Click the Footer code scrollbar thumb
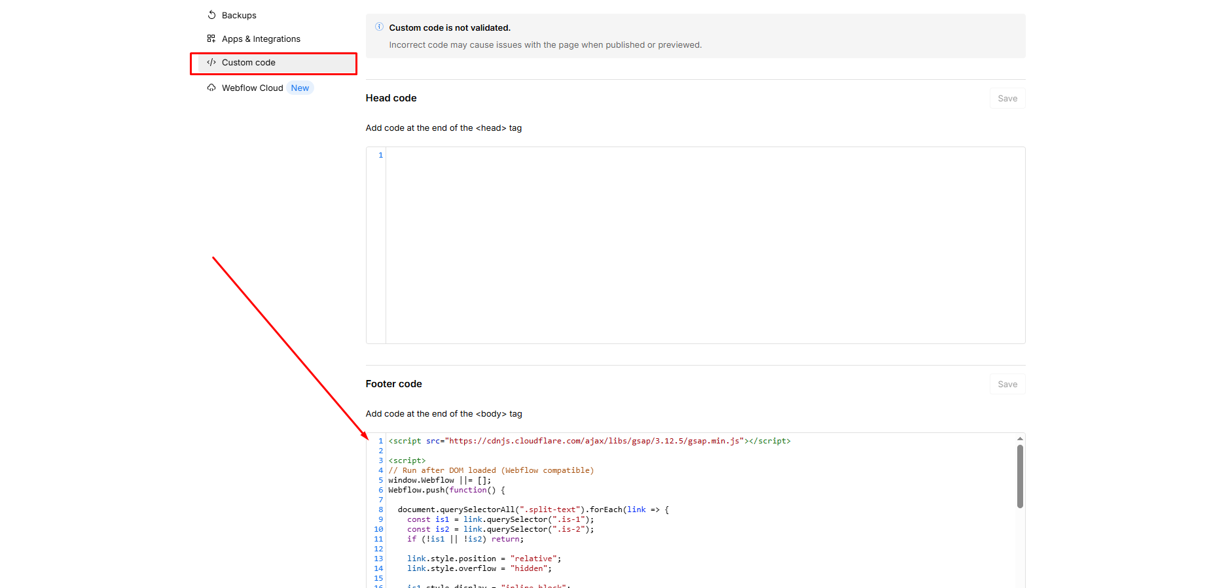This screenshot has width=1230, height=588. pos(1020,476)
